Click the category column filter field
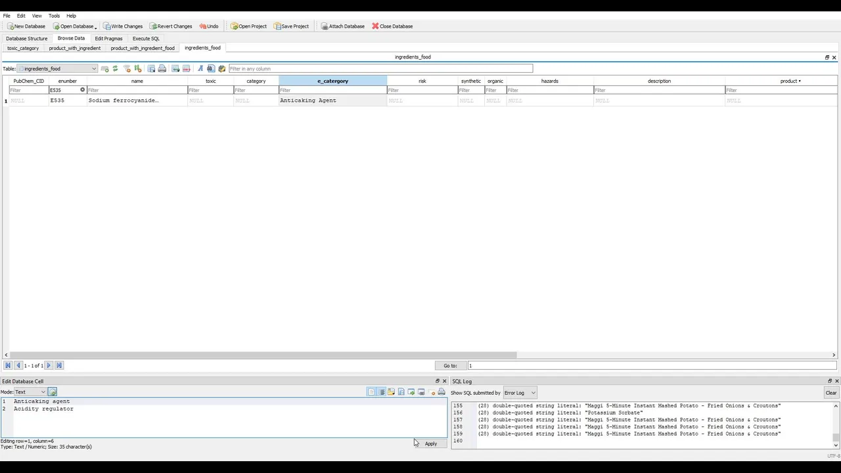This screenshot has width=841, height=473. (256, 90)
